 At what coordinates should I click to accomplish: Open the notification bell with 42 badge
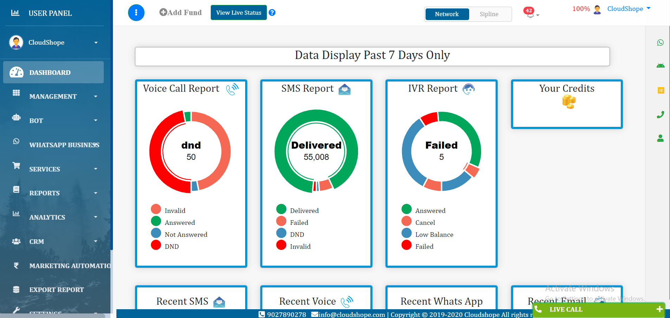[x=530, y=13]
